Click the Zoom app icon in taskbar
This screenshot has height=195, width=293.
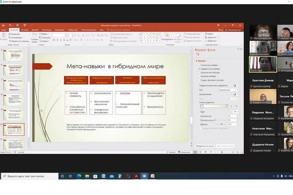(144, 176)
